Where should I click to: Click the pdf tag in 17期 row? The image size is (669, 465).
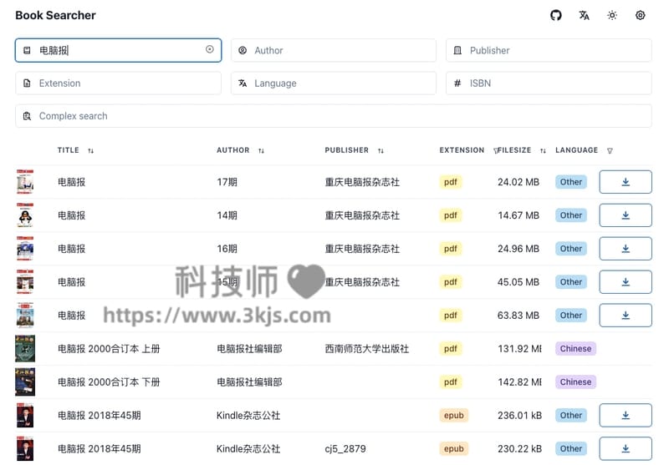[451, 182]
